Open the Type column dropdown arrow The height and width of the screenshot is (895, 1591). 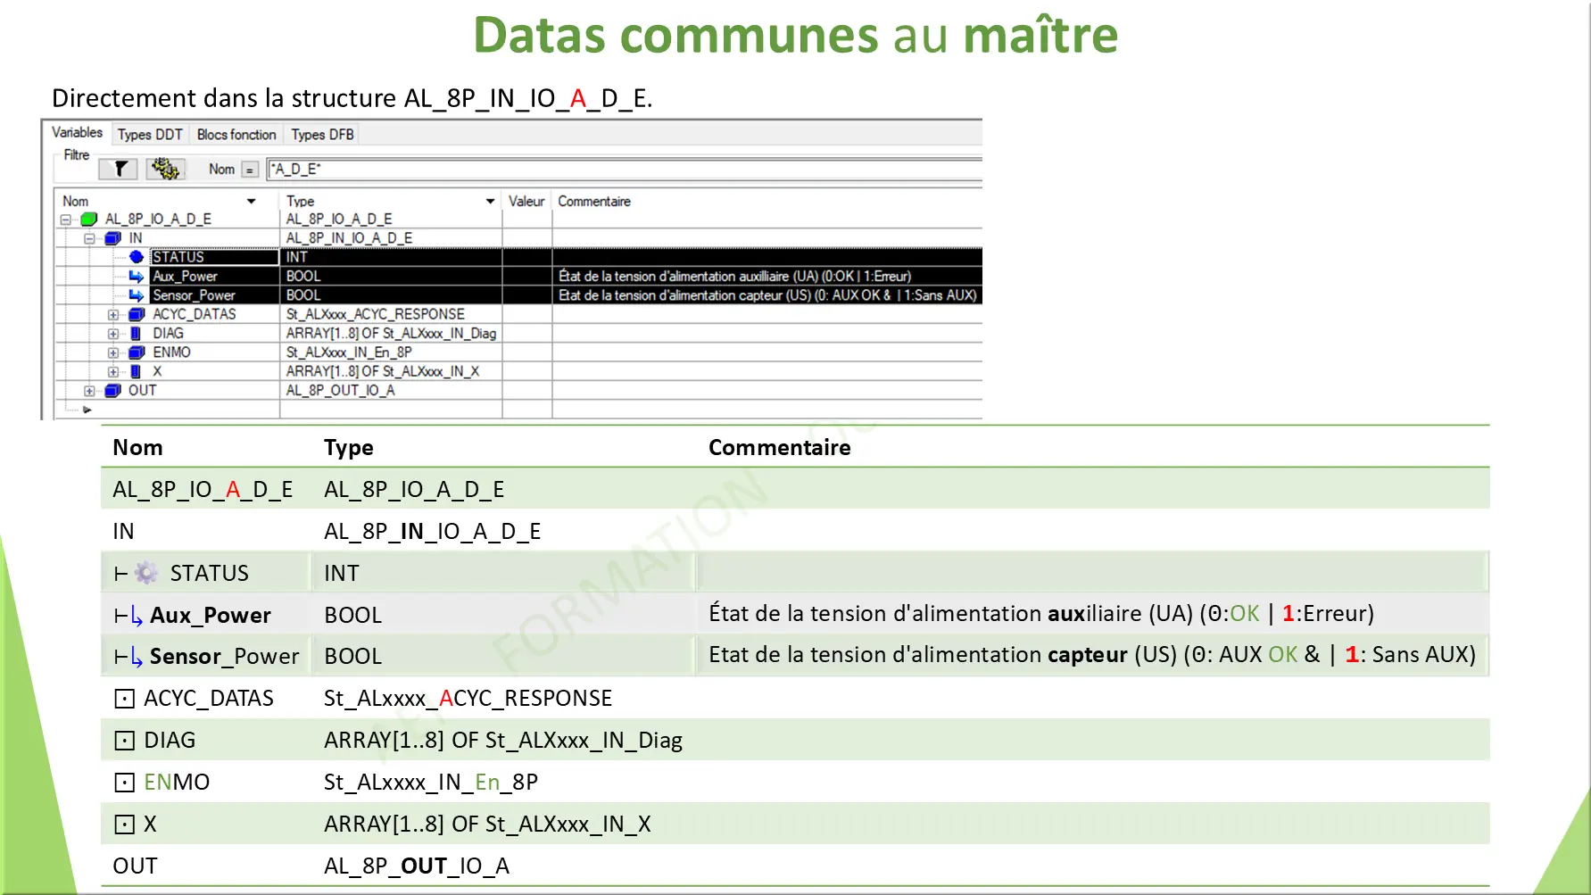pyautogui.click(x=490, y=202)
